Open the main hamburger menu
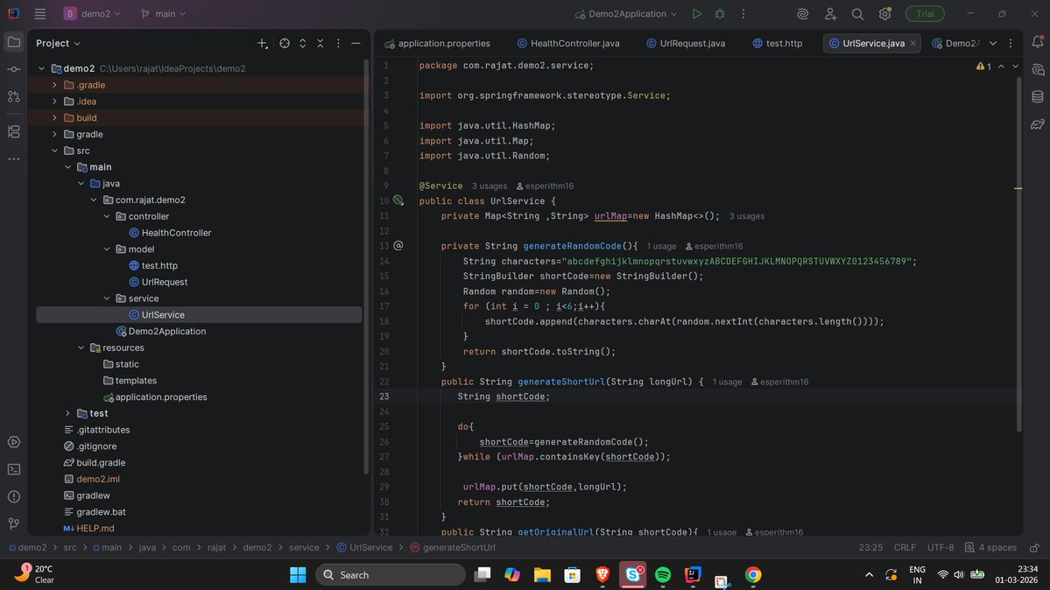Screen dimensions: 1050x590 coord(40,13)
